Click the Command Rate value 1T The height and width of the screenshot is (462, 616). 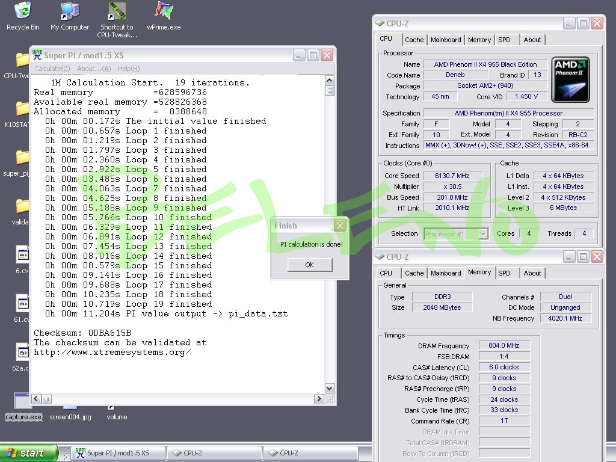click(x=504, y=420)
